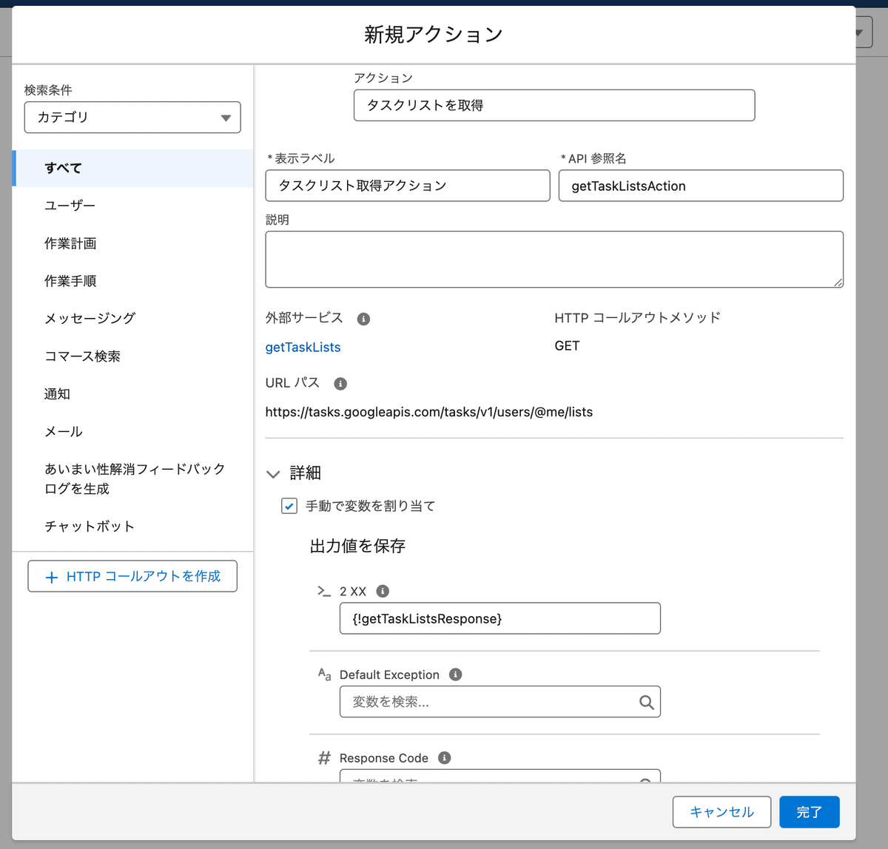888x849 pixels.
Task: Click the 出力値を保存 heading
Action: pyautogui.click(x=357, y=547)
